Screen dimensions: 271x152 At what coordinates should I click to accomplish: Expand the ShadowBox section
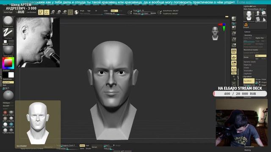pyautogui.click(x=248, y=71)
